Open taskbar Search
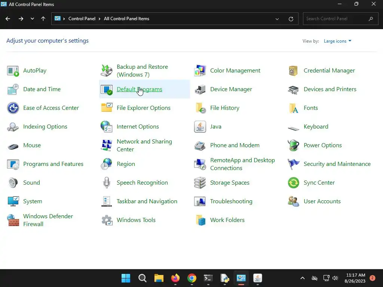This screenshot has height=287, width=383. pyautogui.click(x=143, y=278)
